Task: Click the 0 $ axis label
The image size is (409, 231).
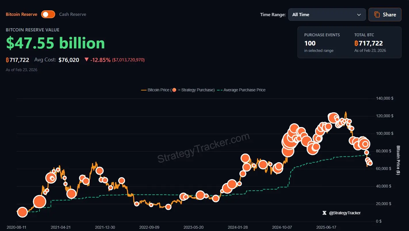Action: (379, 221)
